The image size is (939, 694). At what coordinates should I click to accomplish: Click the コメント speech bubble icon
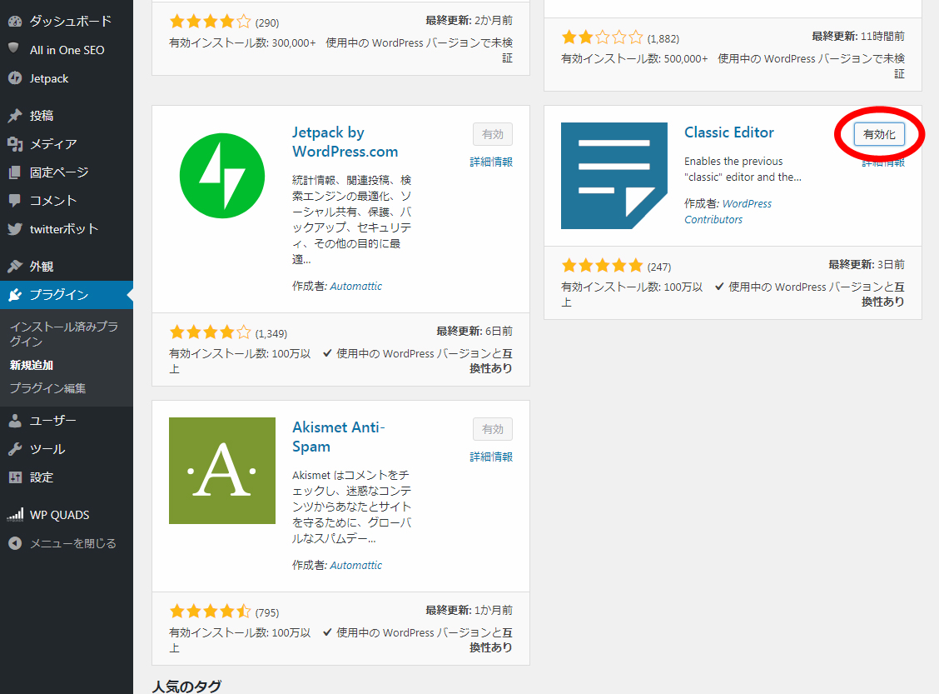[x=14, y=201]
